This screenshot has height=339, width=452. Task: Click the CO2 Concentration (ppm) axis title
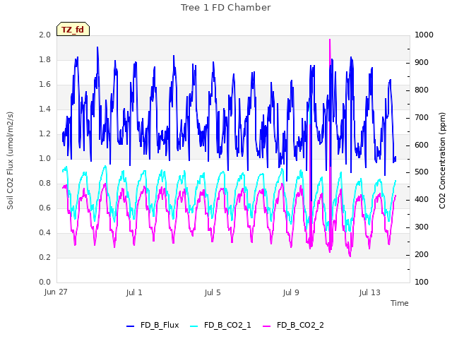coord(442,160)
